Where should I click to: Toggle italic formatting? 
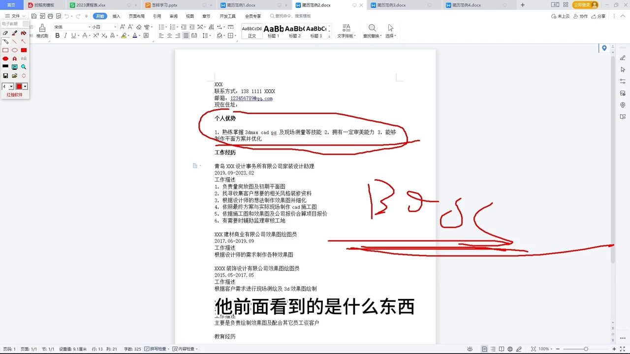pos(65,35)
